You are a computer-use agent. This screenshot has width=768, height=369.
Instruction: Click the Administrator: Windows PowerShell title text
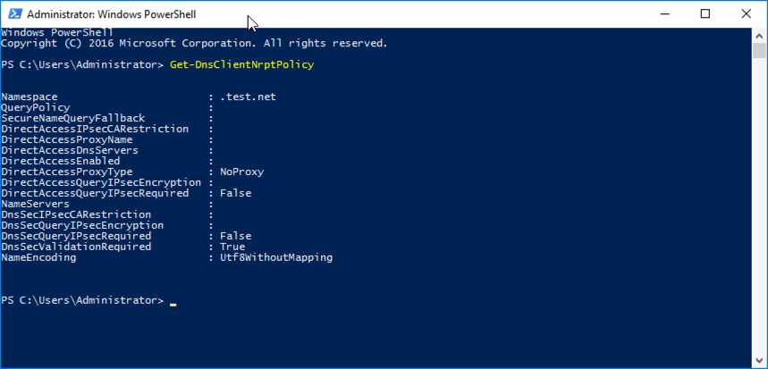[x=111, y=14]
